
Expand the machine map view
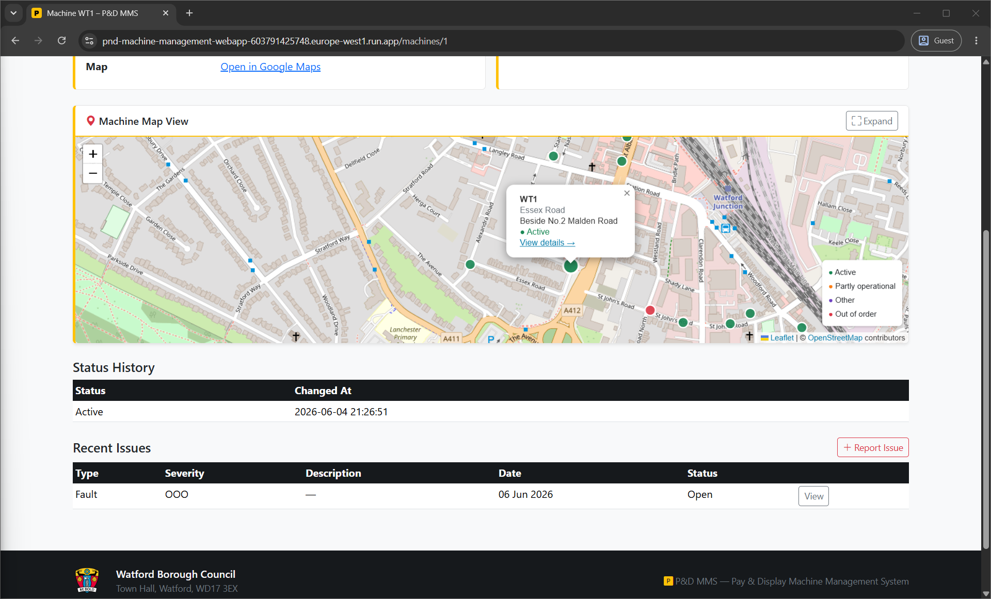[x=872, y=121]
